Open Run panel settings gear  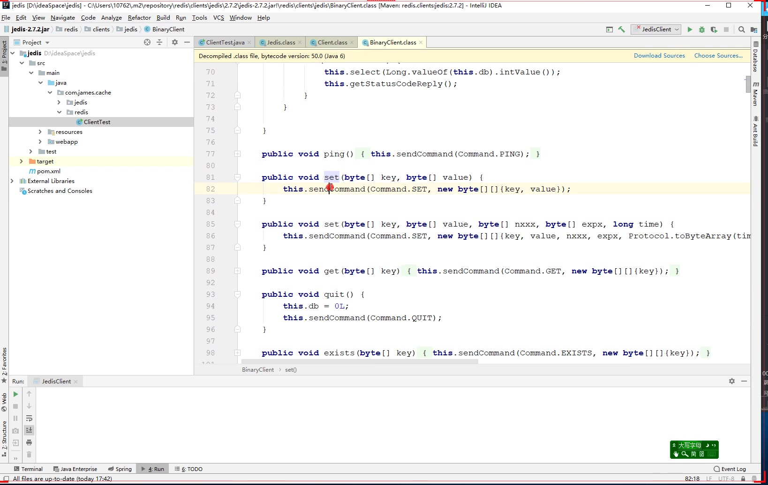pos(732,381)
